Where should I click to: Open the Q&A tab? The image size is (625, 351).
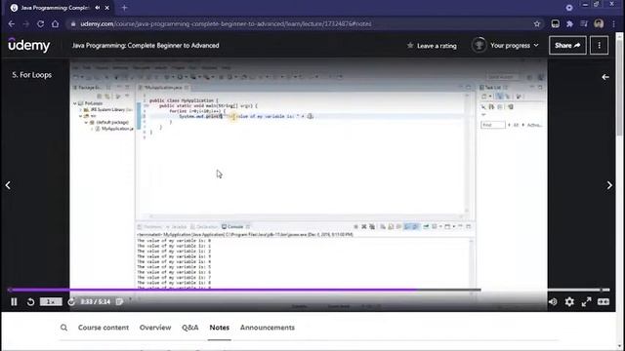pyautogui.click(x=190, y=328)
